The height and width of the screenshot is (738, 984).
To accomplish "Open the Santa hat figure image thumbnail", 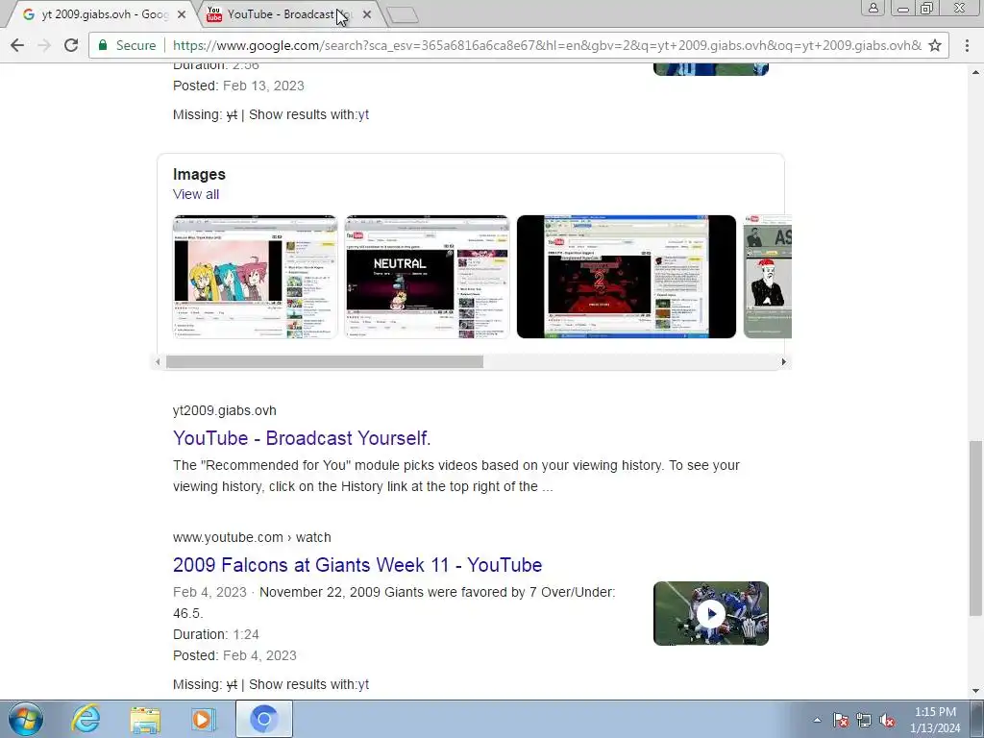I will tap(768, 277).
